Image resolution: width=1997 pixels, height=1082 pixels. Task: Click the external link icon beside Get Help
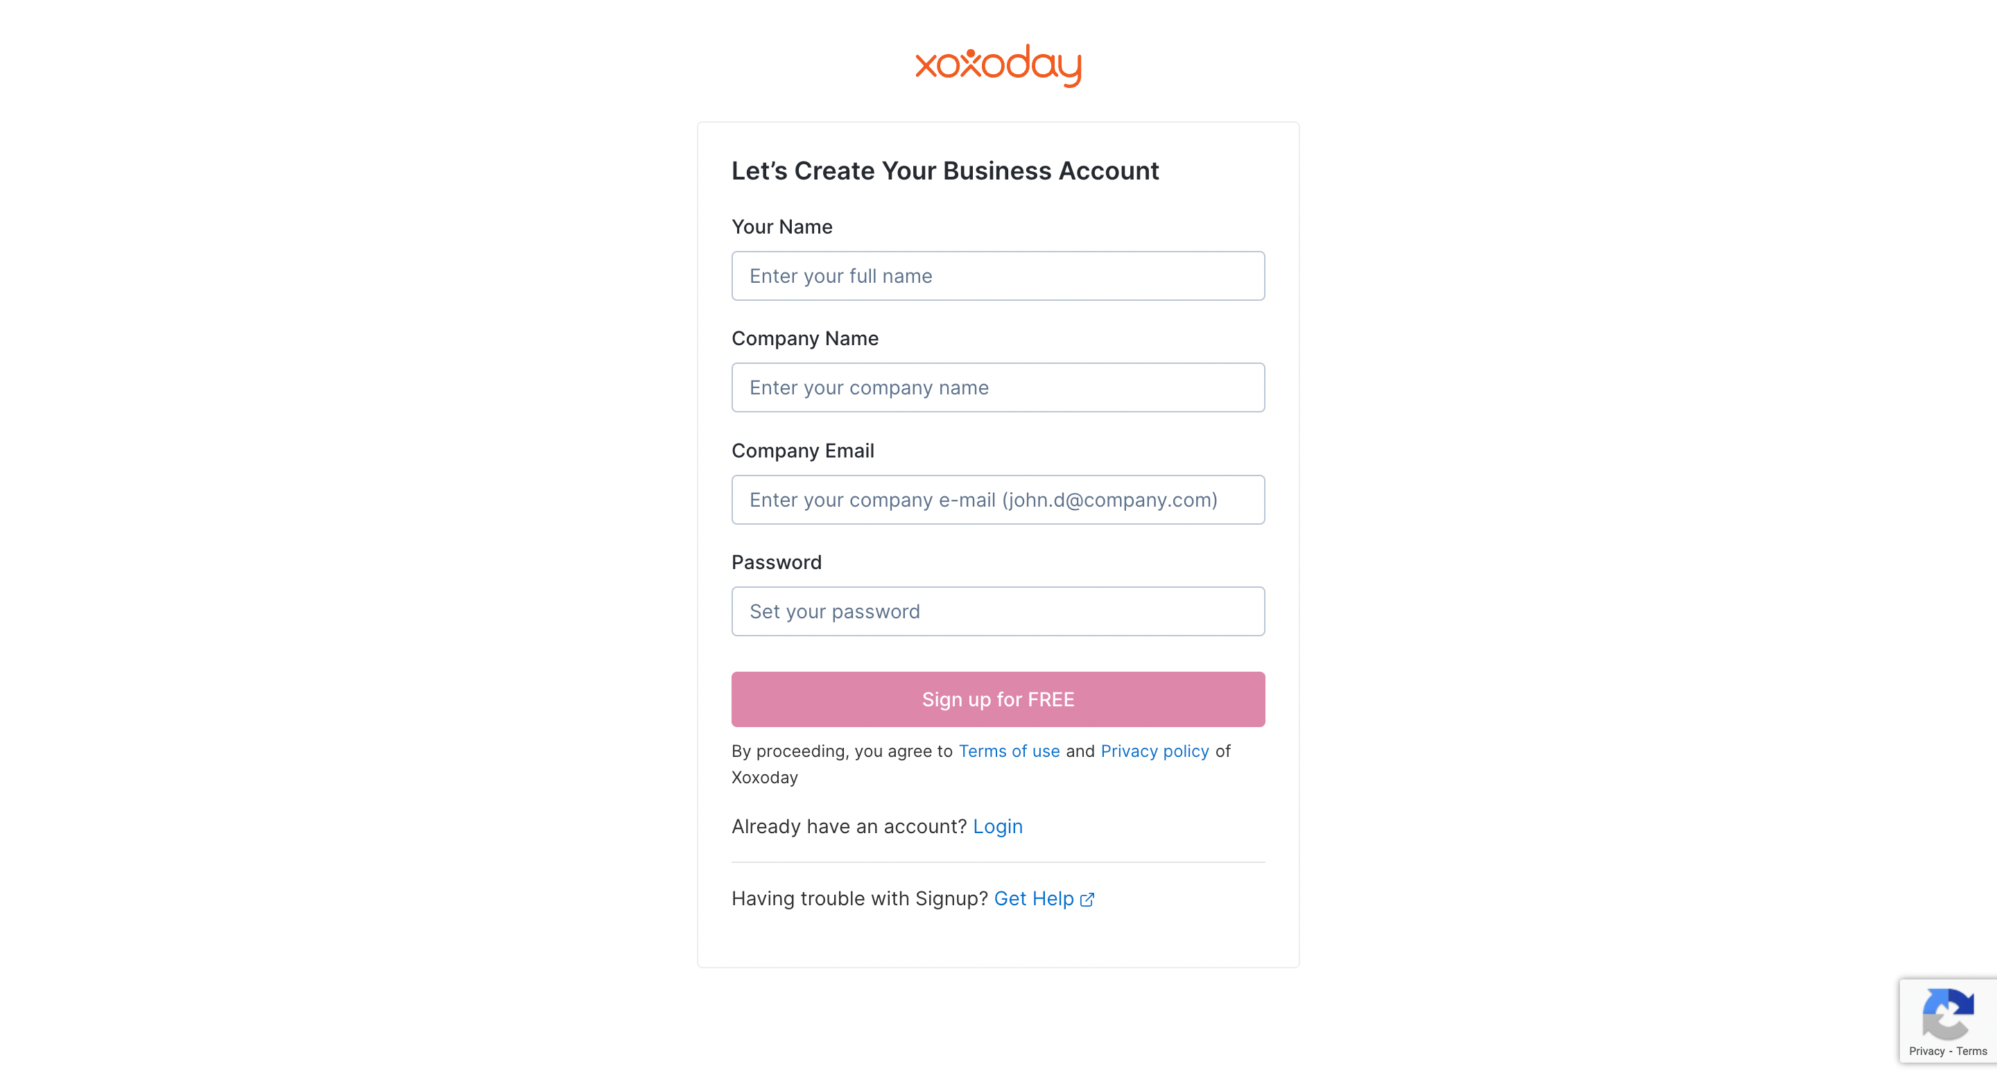pos(1087,899)
